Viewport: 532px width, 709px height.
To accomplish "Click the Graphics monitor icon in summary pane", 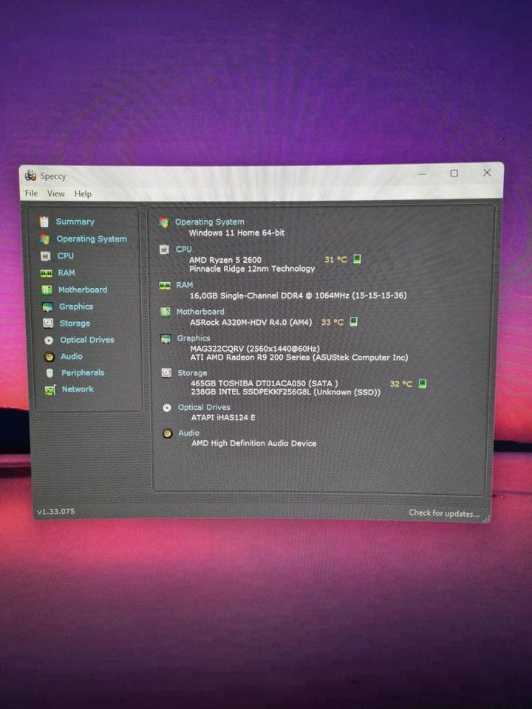I will tap(166, 338).
